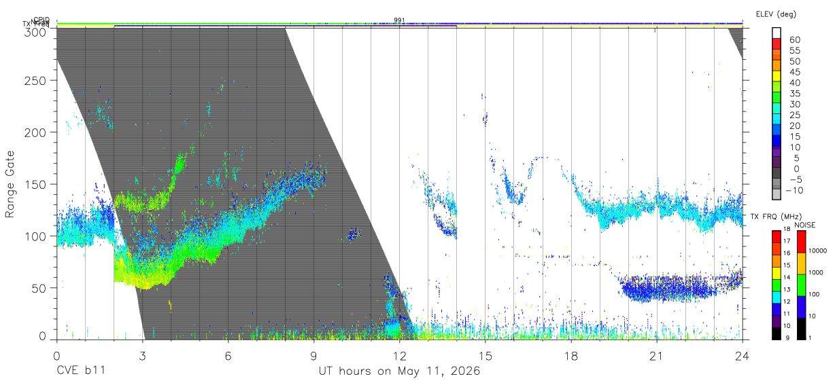
Task: Click the y-axis tick label '50'
Action: click(39, 288)
